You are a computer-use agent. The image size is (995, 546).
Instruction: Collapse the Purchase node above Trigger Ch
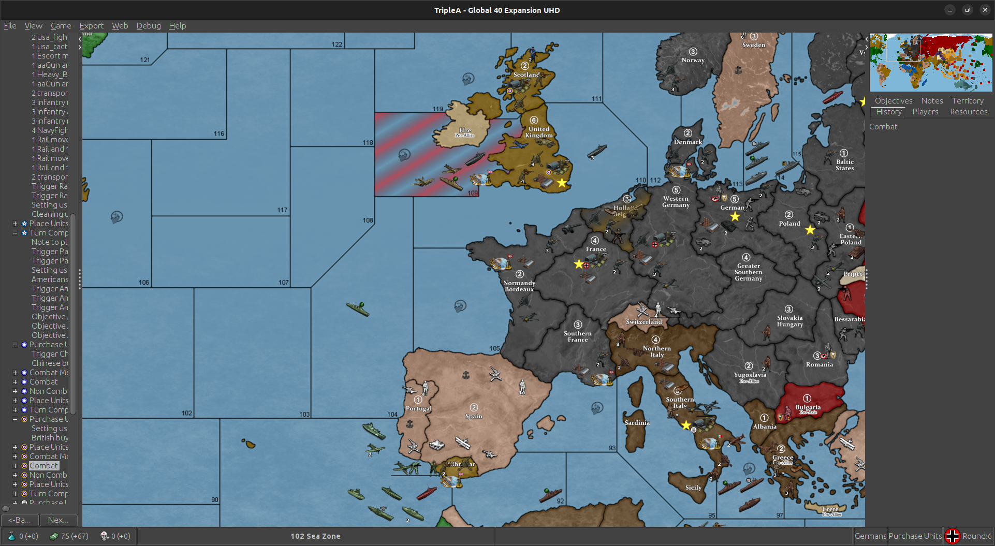(15, 345)
